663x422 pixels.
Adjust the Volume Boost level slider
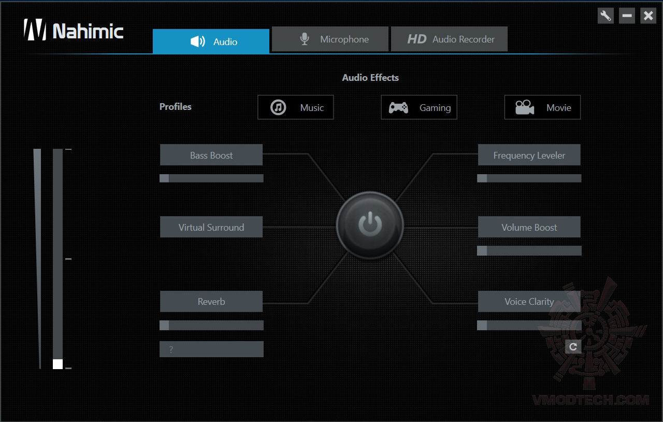(x=529, y=251)
